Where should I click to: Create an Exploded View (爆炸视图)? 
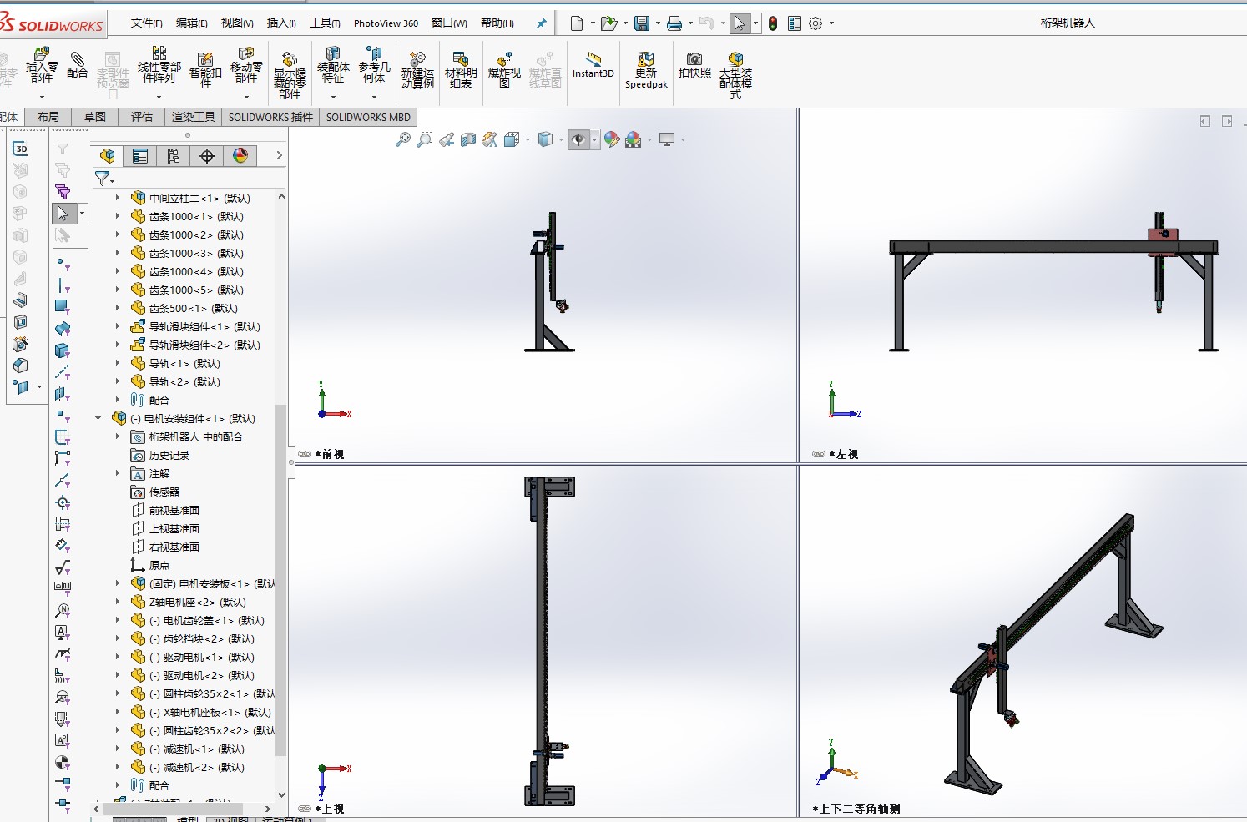click(x=504, y=70)
